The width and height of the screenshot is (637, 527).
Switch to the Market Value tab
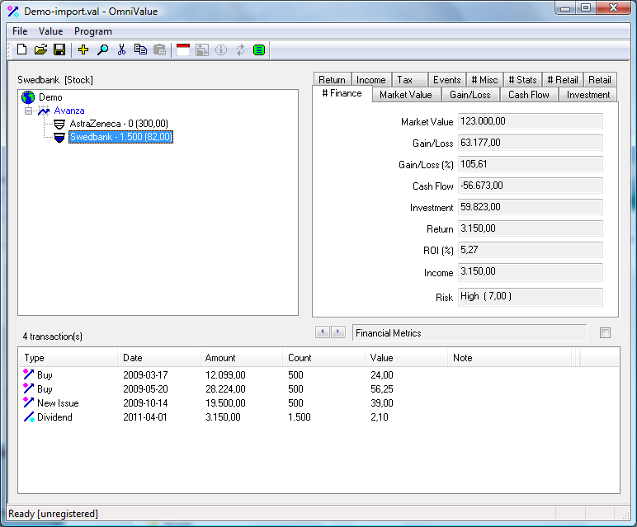(406, 95)
